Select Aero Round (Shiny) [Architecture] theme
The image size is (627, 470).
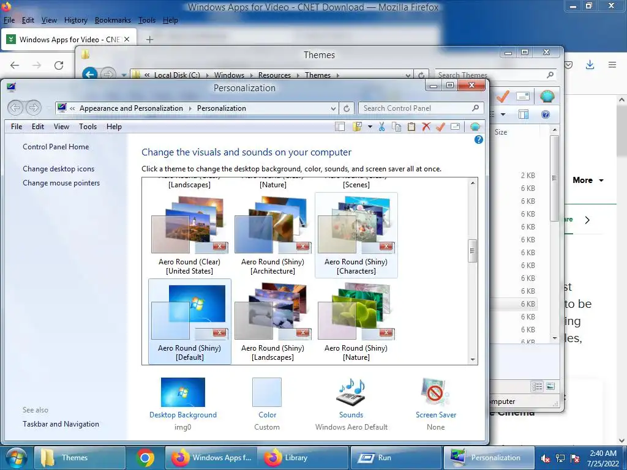[x=272, y=235]
